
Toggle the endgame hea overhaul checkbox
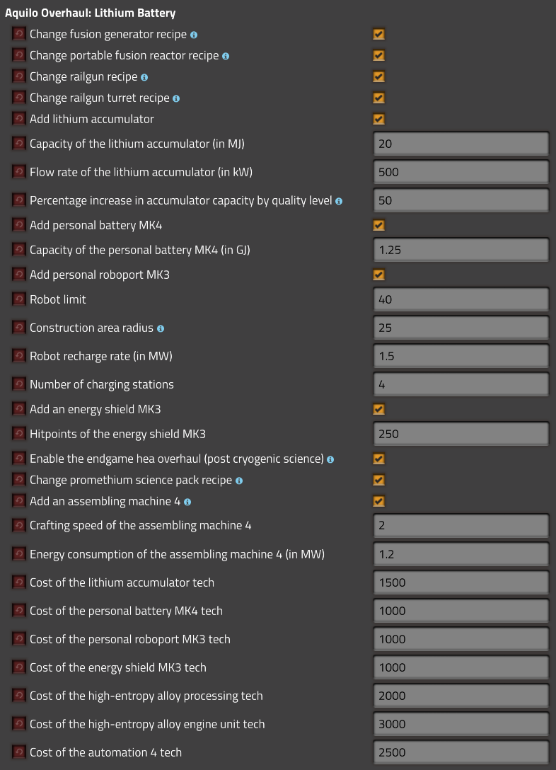tap(379, 459)
